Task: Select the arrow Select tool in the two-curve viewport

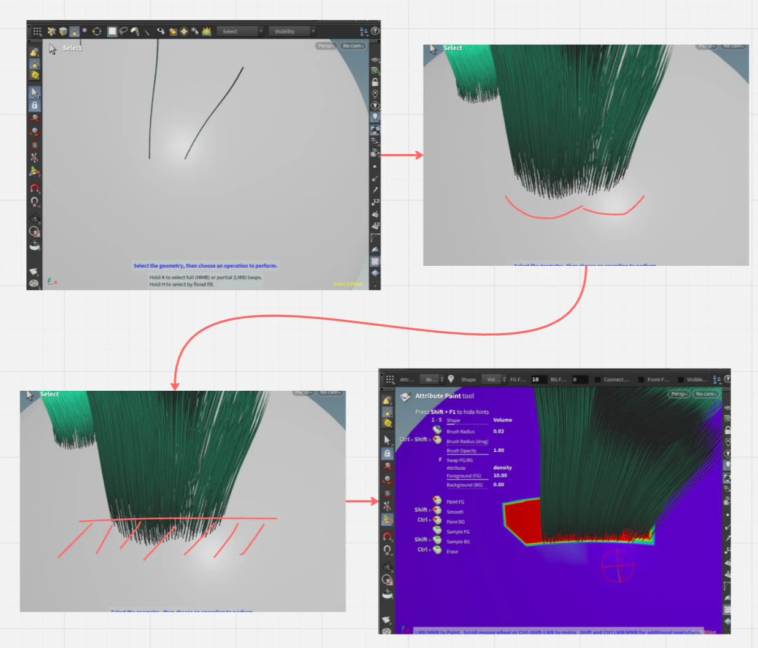Action: [x=34, y=92]
